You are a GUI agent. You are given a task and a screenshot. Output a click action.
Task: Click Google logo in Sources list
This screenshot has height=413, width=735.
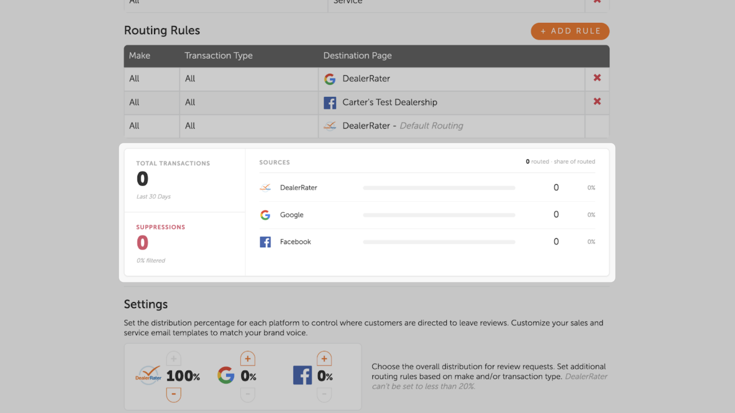(265, 215)
